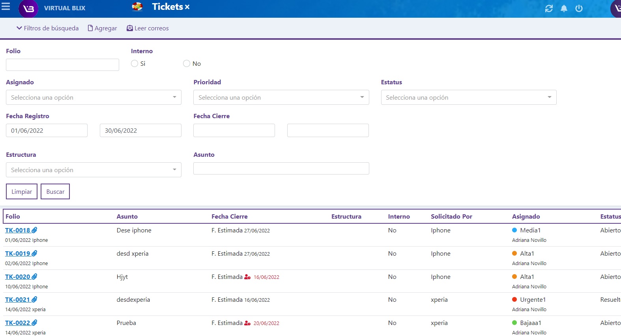
Task: Click attachment paperclip on TK-0018
Action: click(x=35, y=230)
